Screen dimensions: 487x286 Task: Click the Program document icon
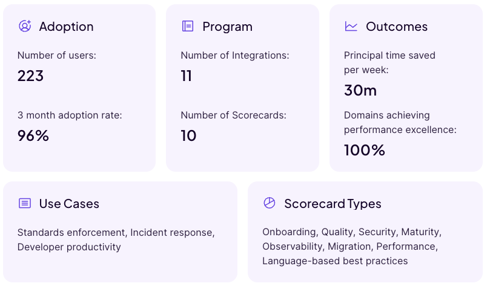(188, 26)
